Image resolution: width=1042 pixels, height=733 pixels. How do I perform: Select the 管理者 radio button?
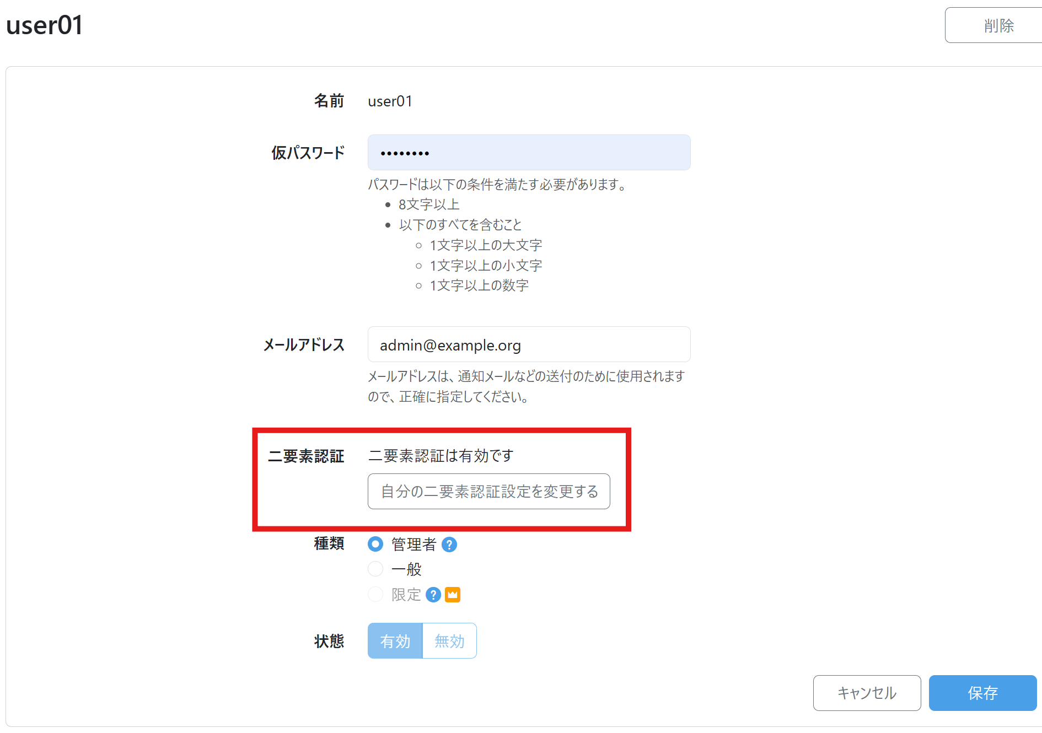tap(375, 545)
